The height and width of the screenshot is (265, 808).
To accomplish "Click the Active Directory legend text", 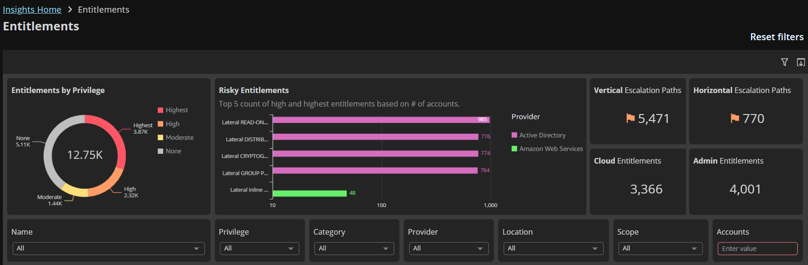I will click(x=542, y=135).
